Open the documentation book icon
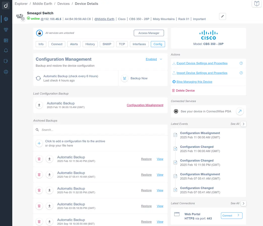The image size is (263, 226). 256,4
